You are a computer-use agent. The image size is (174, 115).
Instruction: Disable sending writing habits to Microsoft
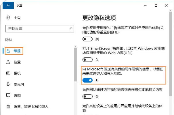coord(87,80)
